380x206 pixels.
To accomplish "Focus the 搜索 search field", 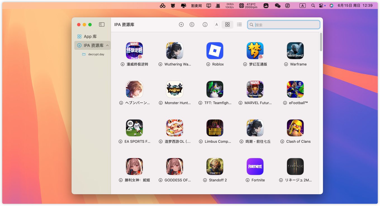I will (x=284, y=25).
